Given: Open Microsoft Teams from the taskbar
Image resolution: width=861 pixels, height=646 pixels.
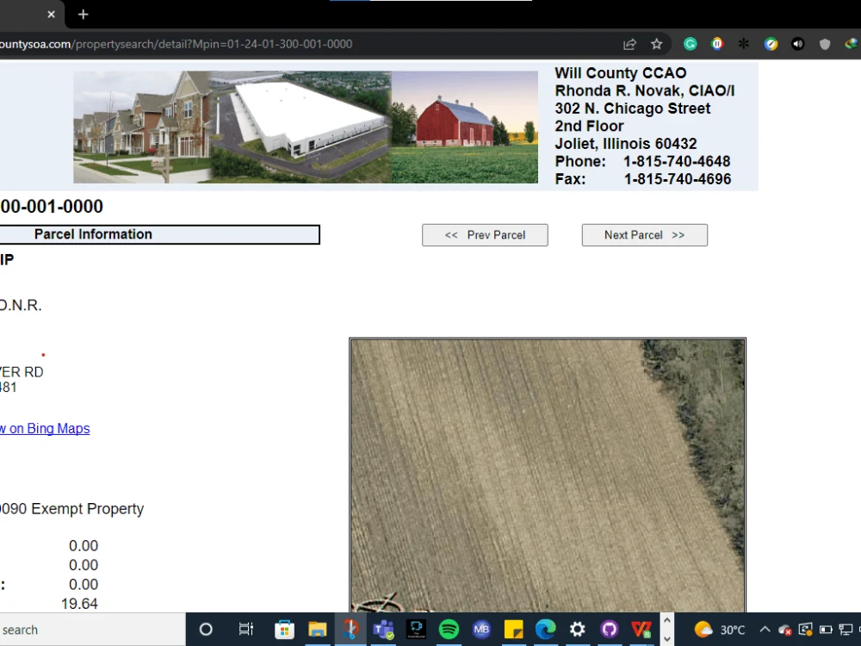Looking at the screenshot, I should point(382,630).
